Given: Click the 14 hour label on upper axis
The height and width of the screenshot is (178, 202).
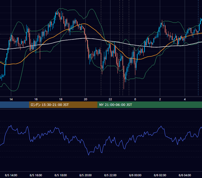Looking at the screenshot, I should [x=11, y=99].
